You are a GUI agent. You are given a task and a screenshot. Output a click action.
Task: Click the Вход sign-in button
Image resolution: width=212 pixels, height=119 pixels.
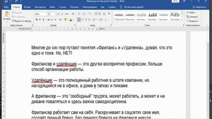[x=176, y=1]
